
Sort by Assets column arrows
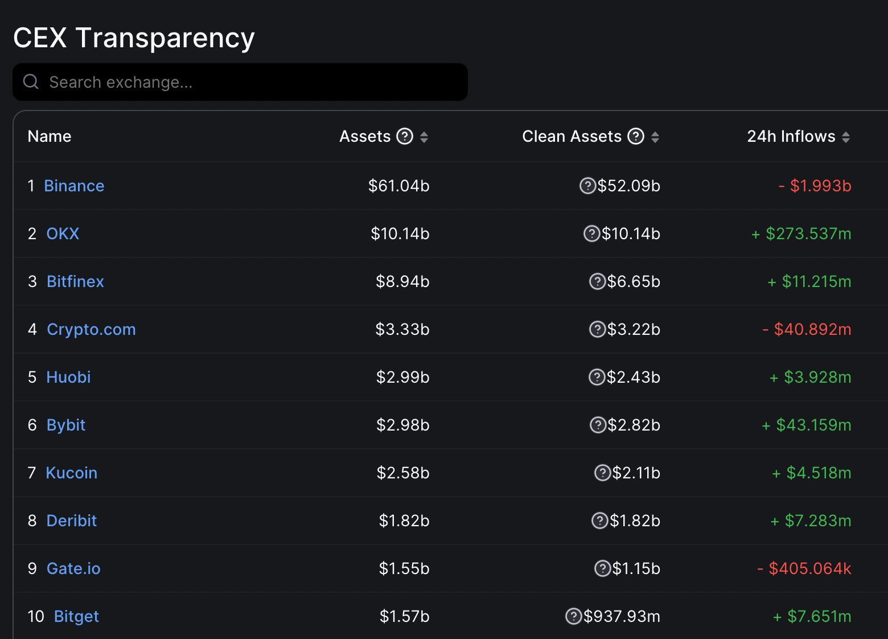point(424,137)
